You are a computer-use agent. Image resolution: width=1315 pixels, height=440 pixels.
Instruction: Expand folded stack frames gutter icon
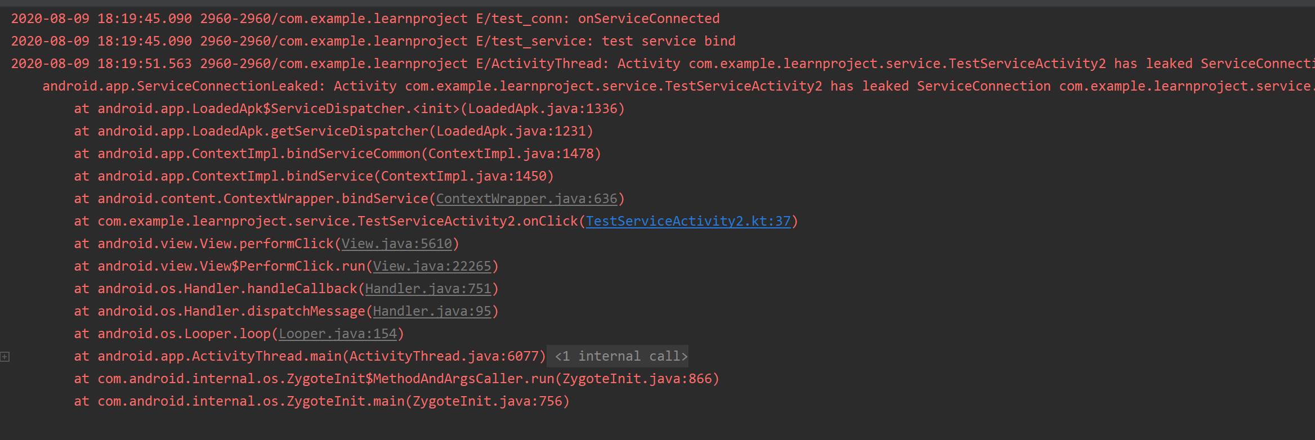click(5, 357)
